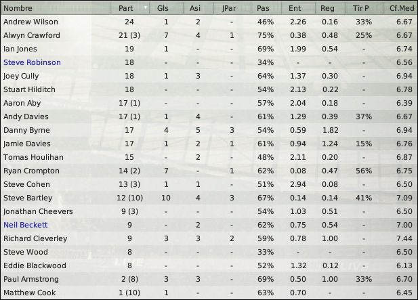Click the sort arrow in Part column header
Image resolution: width=418 pixels, height=300 pixels.
point(146,7)
